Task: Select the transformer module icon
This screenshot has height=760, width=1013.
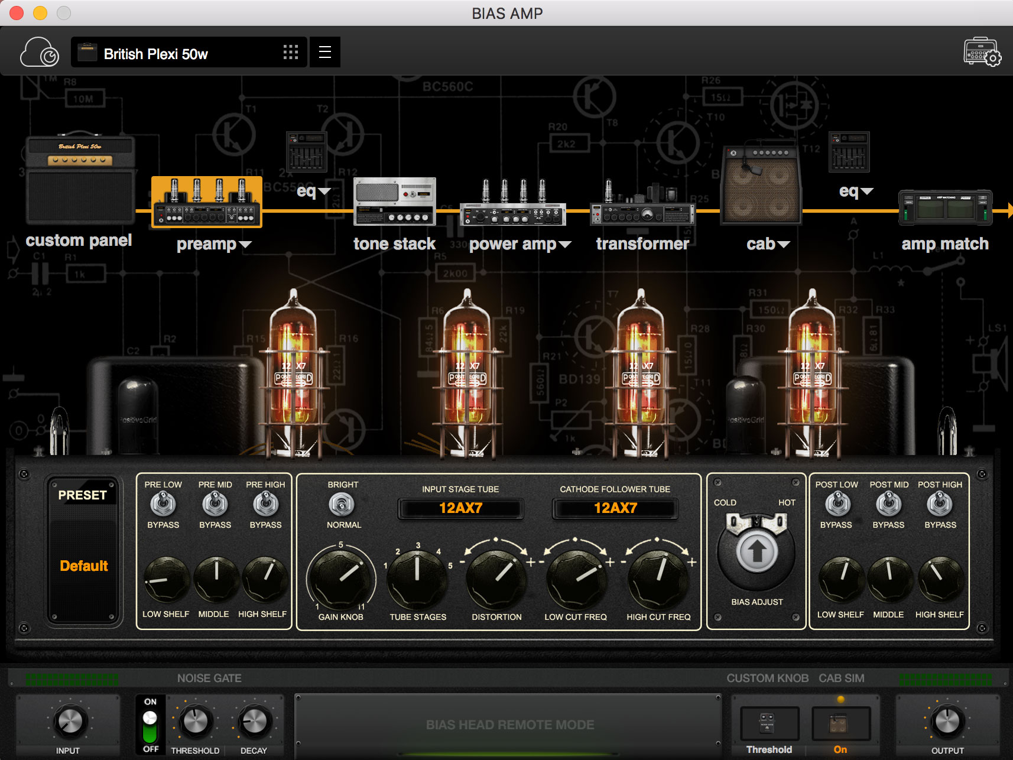Action: click(642, 204)
